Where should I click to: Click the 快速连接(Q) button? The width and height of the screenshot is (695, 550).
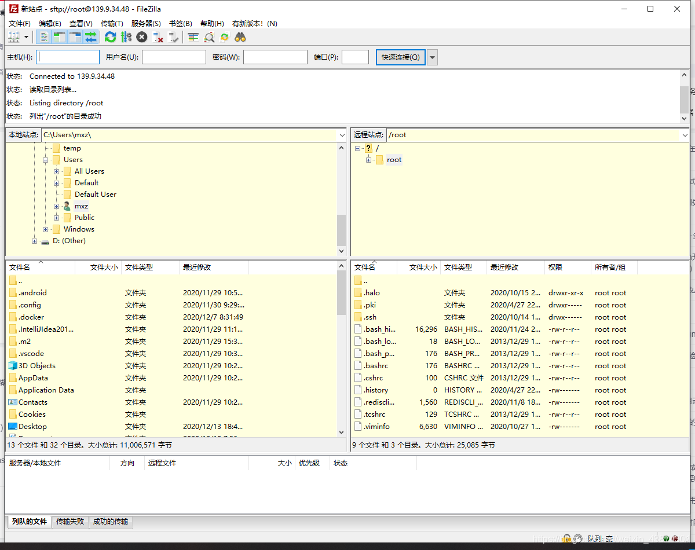point(401,57)
